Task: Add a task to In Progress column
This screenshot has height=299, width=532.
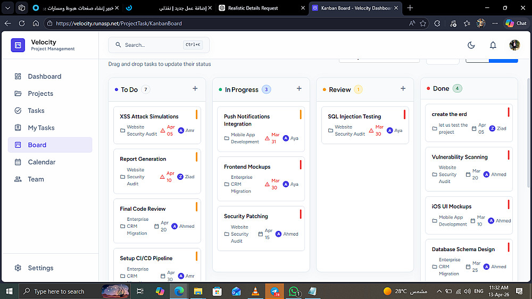Action: pos(299,88)
